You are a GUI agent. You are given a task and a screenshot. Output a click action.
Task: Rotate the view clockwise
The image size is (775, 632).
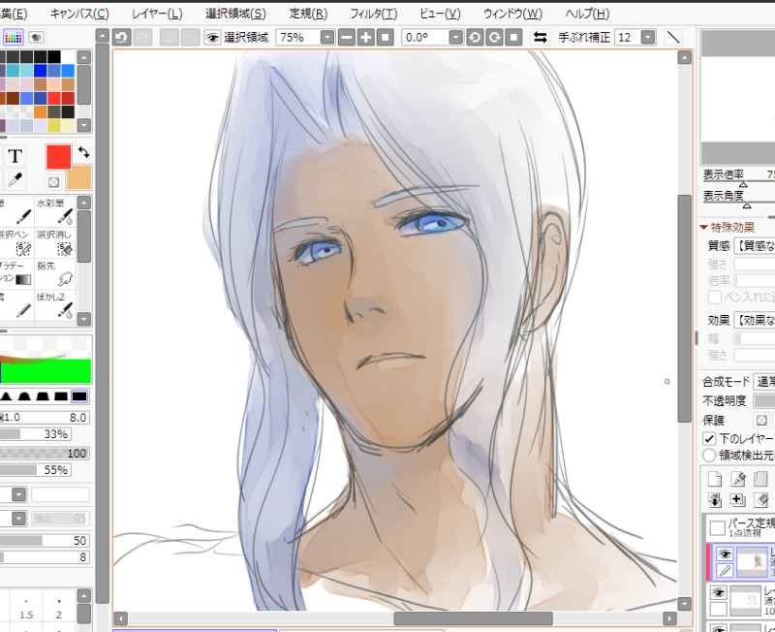[x=494, y=38]
